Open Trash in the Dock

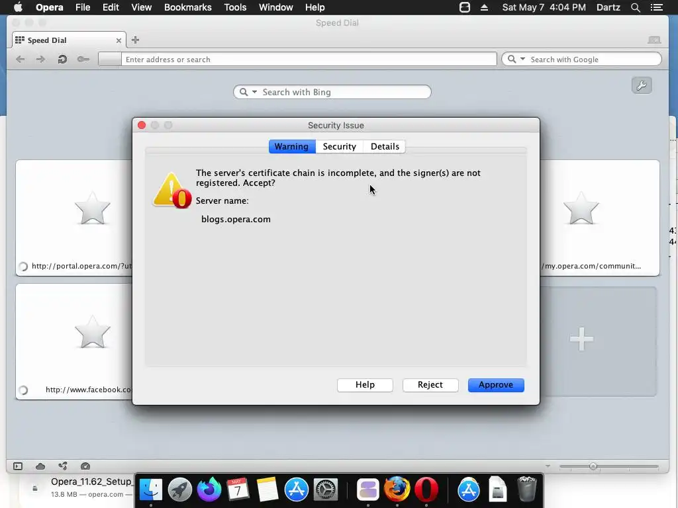[x=526, y=490]
